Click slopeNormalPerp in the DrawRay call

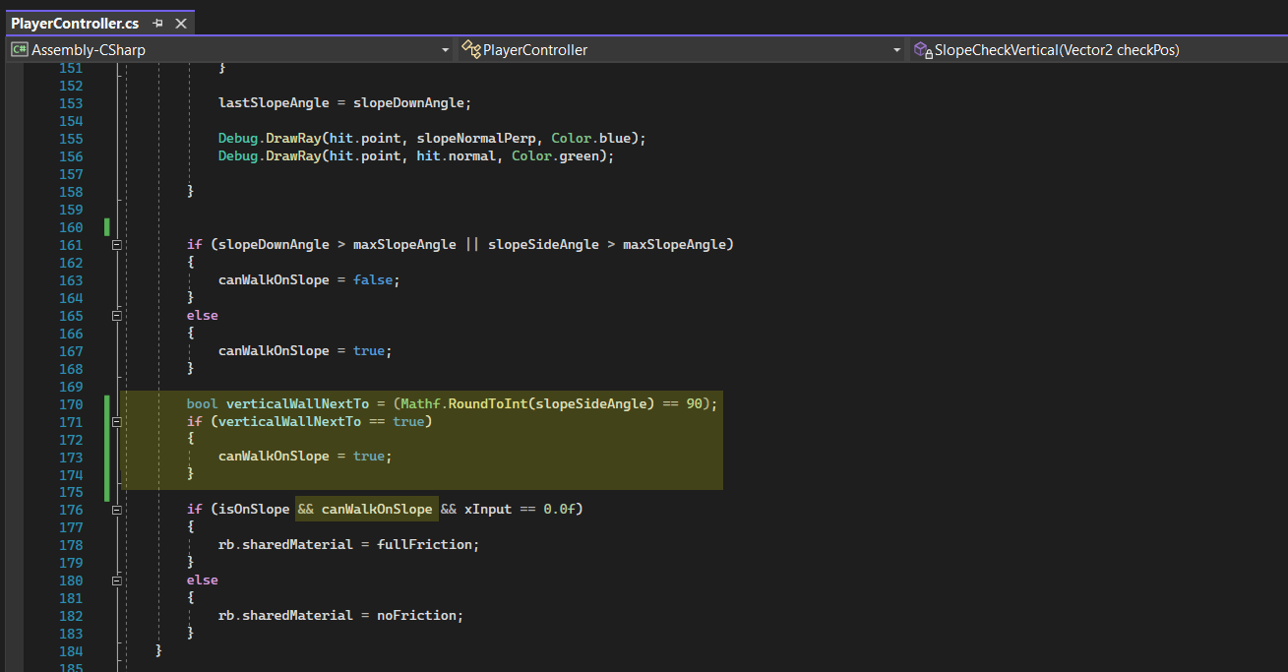(475, 139)
